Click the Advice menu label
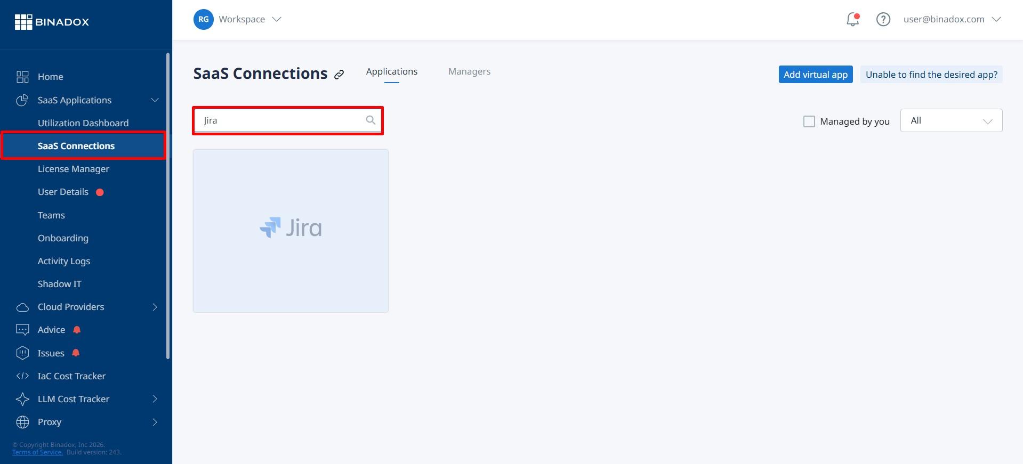Image resolution: width=1023 pixels, height=464 pixels. coord(51,330)
